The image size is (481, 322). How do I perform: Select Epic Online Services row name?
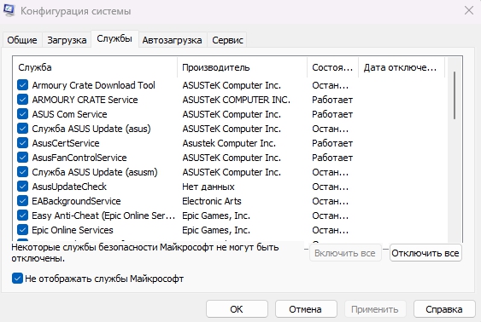click(73, 230)
